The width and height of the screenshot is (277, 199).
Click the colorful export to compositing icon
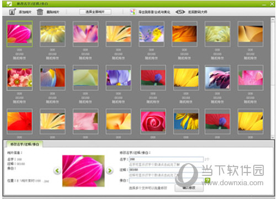coord(133,12)
